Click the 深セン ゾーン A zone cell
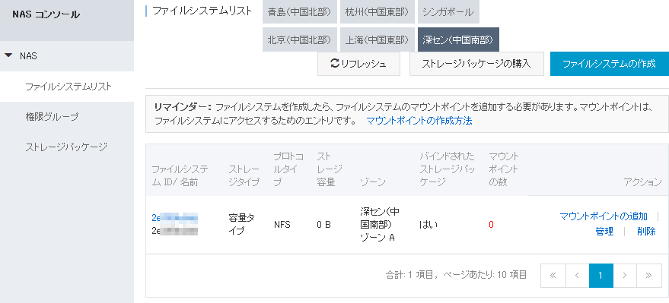The width and height of the screenshot is (669, 303). tap(380, 225)
